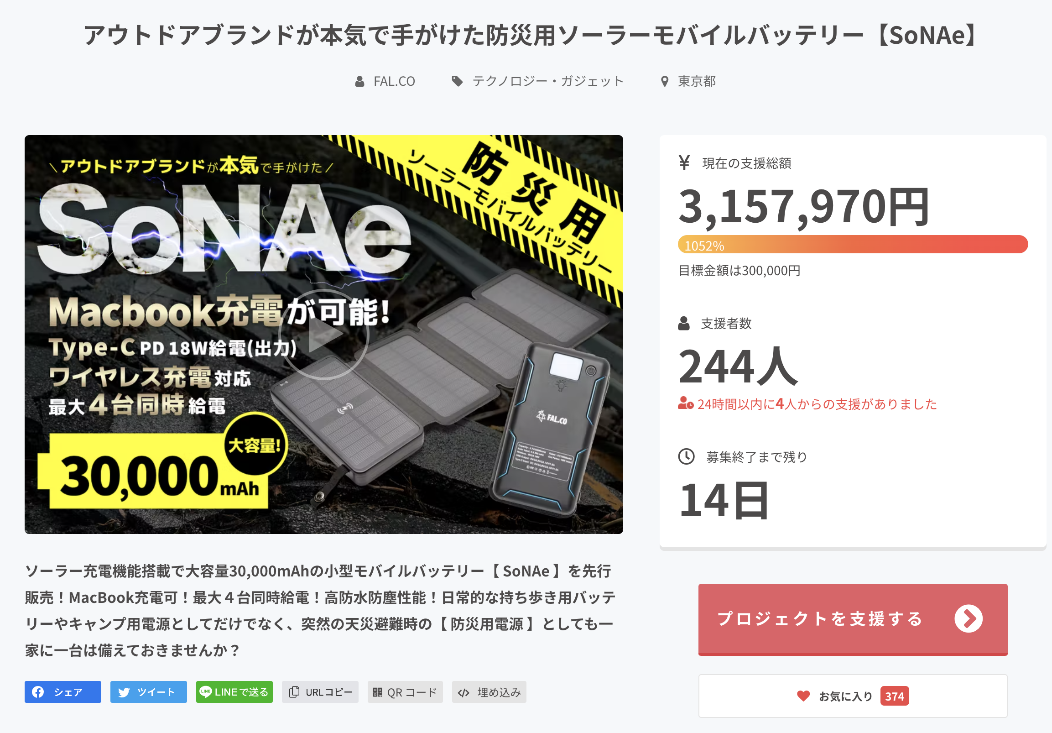Show the QRコード for this project
The height and width of the screenshot is (733, 1052).
tap(405, 692)
